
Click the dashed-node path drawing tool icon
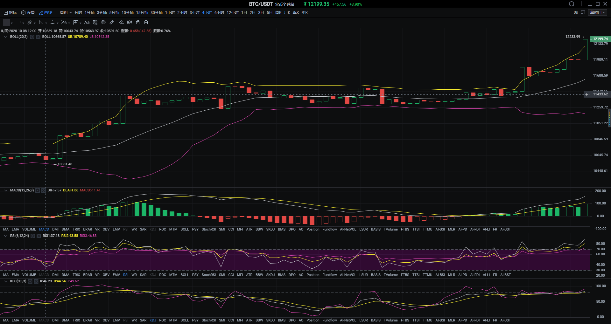click(95, 23)
